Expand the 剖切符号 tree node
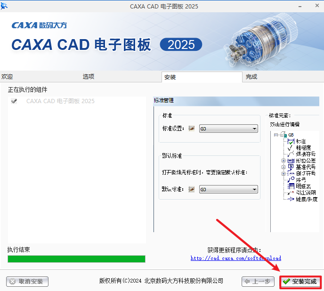Image resolution: width=324 pixels, height=291 pixels. tap(283, 173)
